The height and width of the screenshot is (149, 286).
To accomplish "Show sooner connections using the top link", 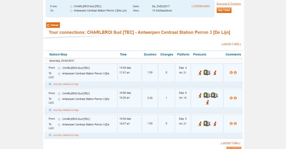I will 226,44.
